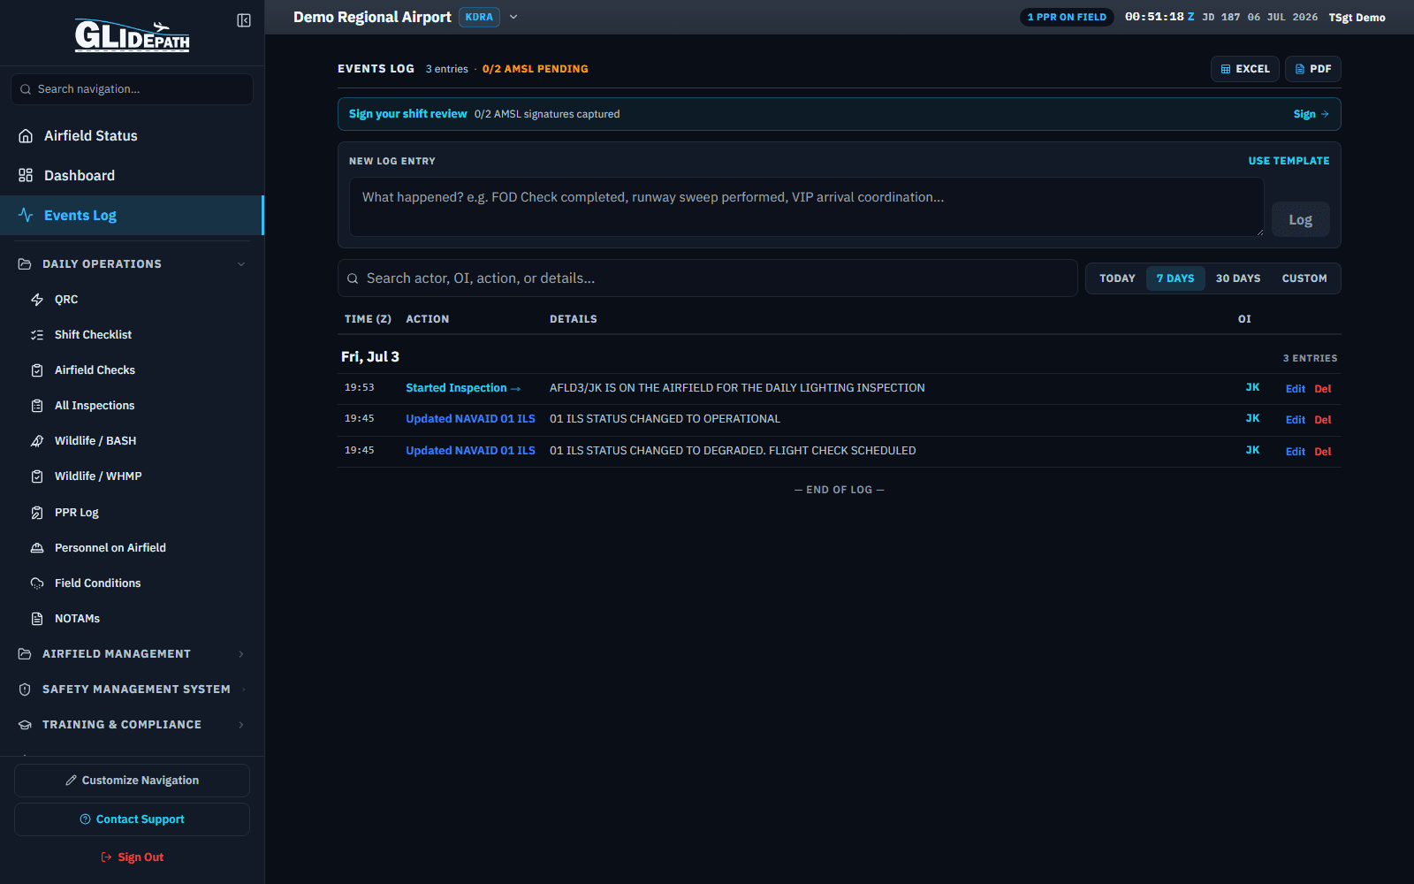Viewport: 1414px width, 884px height.
Task: Click the search navigation input
Action: [132, 89]
